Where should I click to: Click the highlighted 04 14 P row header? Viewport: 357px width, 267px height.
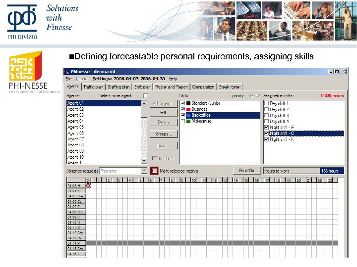pyautogui.click(x=76, y=243)
